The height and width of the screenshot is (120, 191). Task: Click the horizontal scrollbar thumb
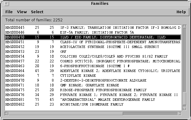coord(64,114)
